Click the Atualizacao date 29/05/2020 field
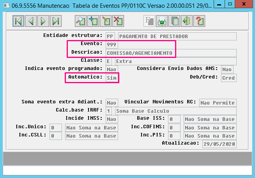This screenshot has height=178, width=255. 220,144
